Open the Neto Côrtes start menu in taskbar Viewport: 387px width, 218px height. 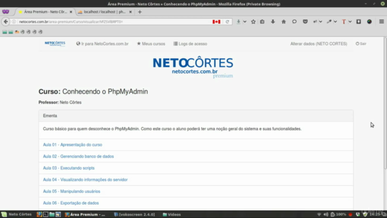pos(16,214)
